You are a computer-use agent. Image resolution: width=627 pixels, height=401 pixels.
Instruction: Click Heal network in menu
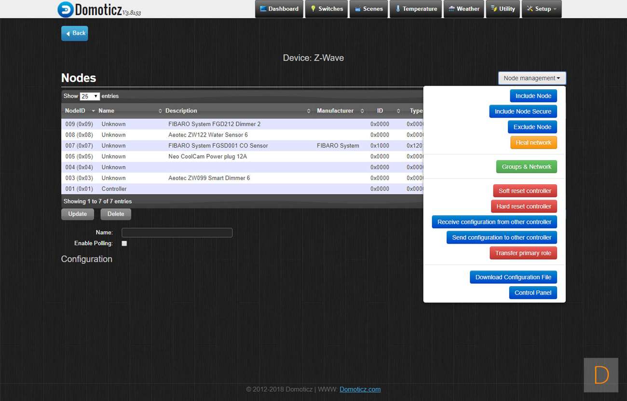click(533, 143)
